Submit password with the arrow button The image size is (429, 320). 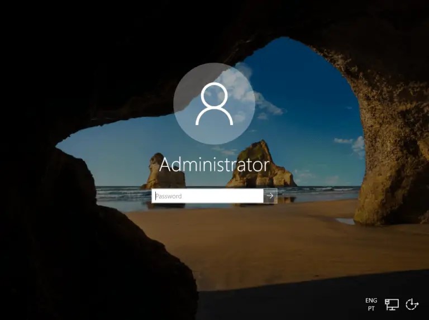click(270, 196)
